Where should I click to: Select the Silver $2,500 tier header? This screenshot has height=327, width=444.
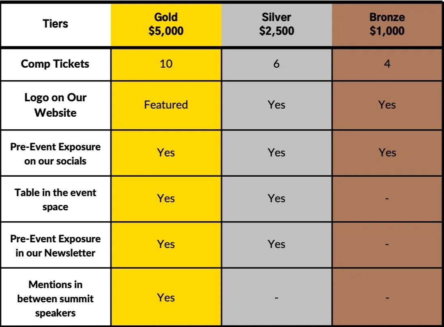pyautogui.click(x=277, y=24)
